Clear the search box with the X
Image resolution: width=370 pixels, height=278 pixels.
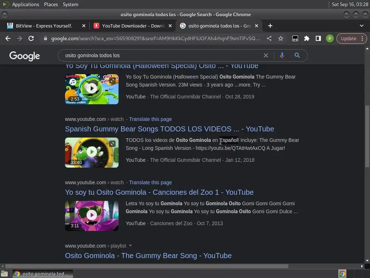tap(266, 55)
